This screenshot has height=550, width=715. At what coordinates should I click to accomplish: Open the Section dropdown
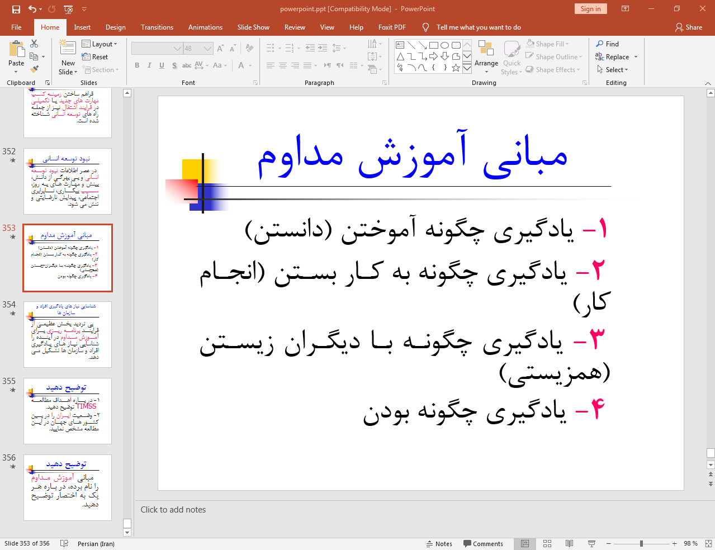(x=101, y=69)
